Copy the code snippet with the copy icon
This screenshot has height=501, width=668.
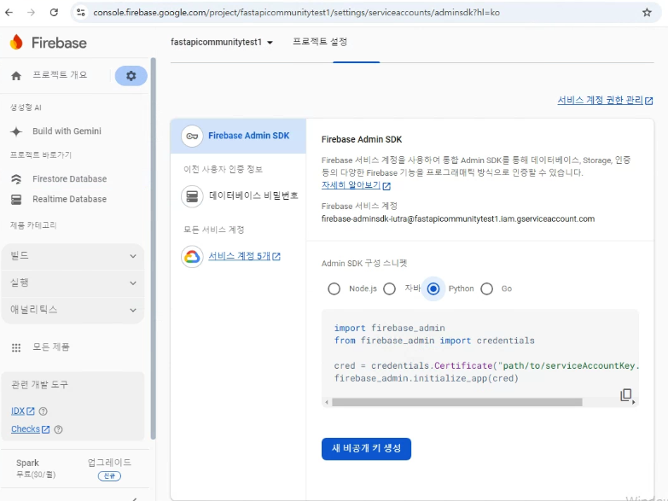pyautogui.click(x=626, y=395)
